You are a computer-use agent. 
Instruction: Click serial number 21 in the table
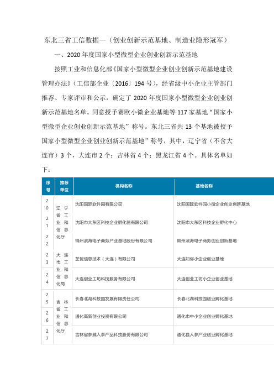(48, 222)
